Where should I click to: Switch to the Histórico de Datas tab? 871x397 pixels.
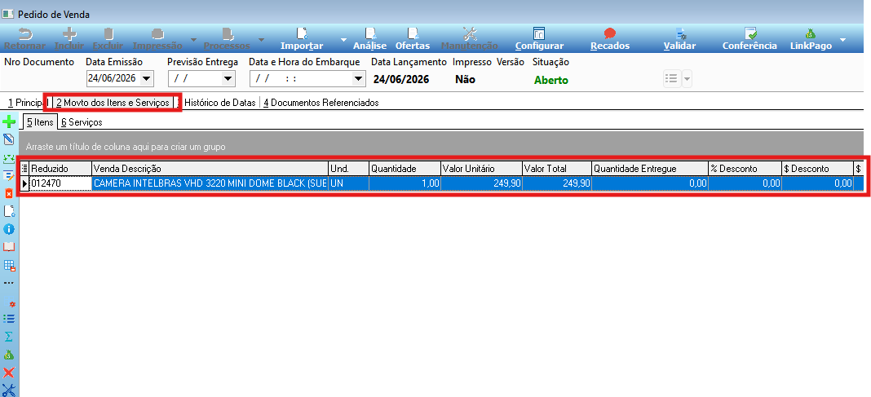[219, 103]
